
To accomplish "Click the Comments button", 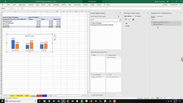I will [x=174, y=5].
